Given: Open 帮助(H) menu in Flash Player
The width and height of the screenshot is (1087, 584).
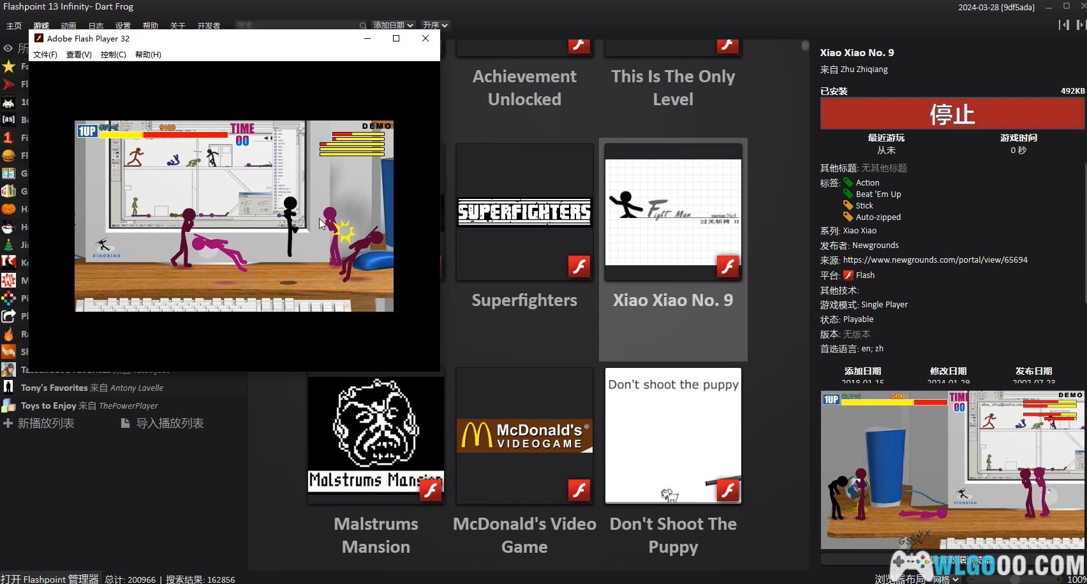Looking at the screenshot, I should 148,55.
